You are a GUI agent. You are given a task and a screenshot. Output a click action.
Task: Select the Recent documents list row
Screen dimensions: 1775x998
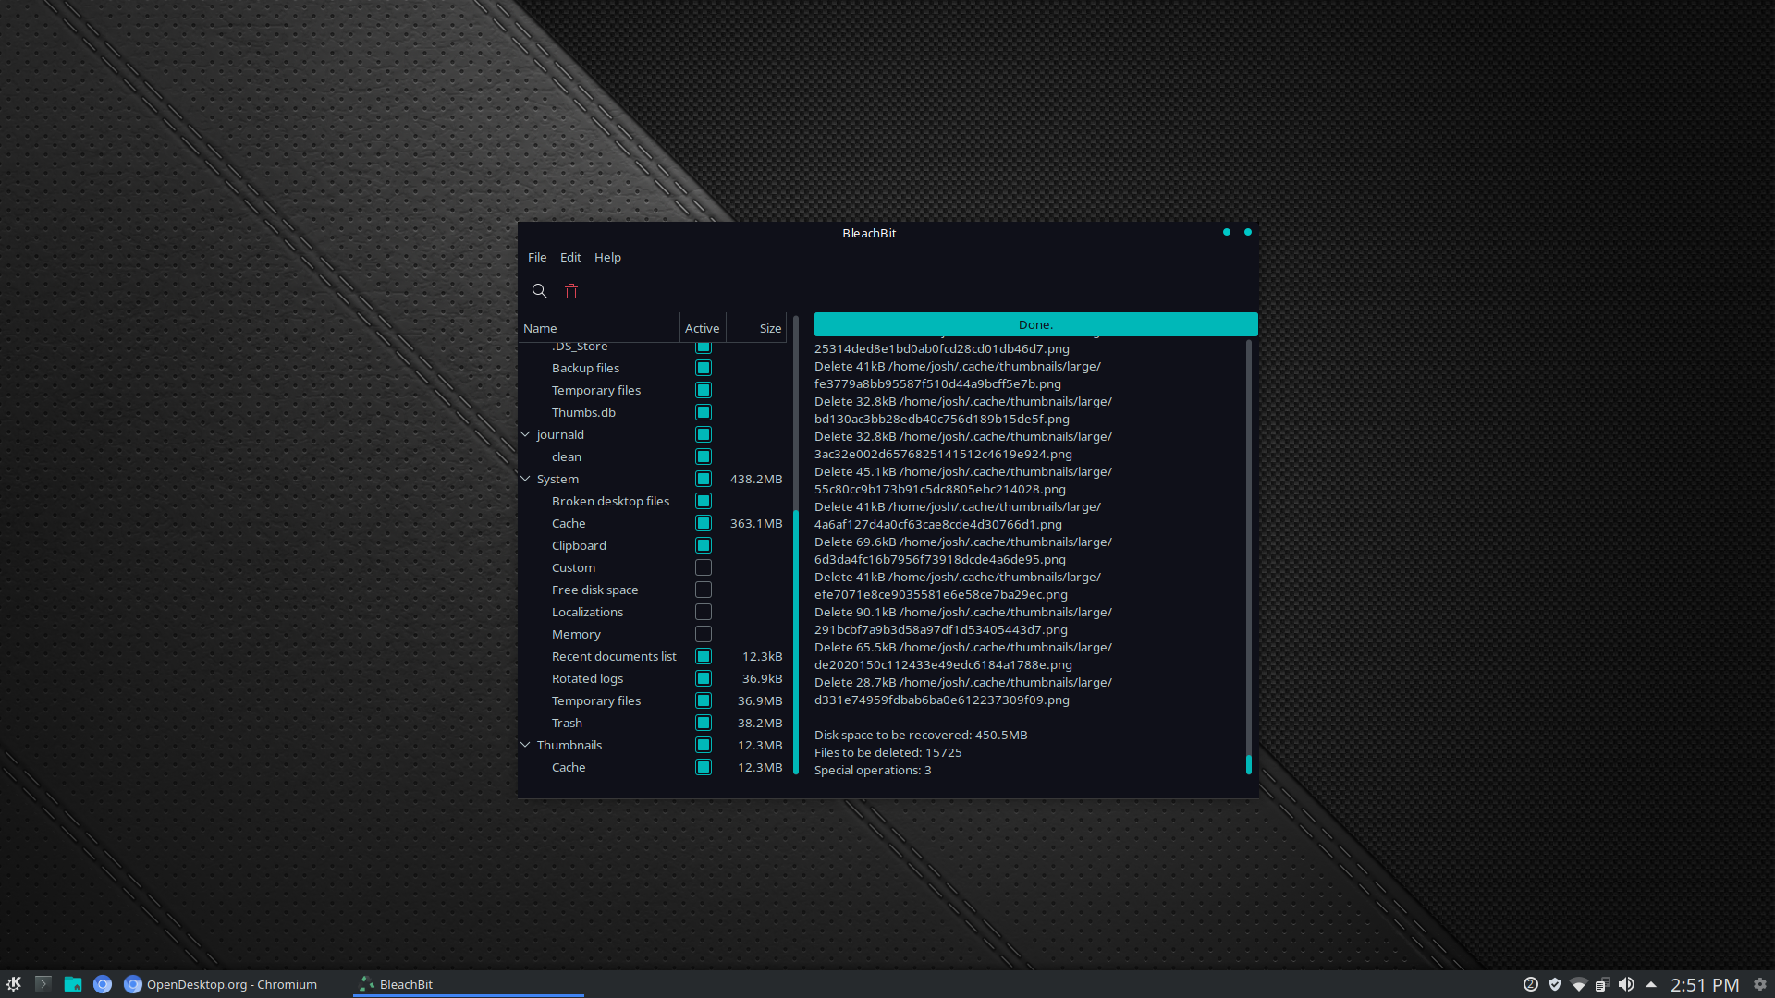(x=652, y=656)
